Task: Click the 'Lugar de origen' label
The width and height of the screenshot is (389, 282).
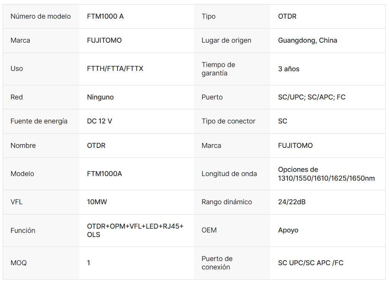Action: click(226, 40)
